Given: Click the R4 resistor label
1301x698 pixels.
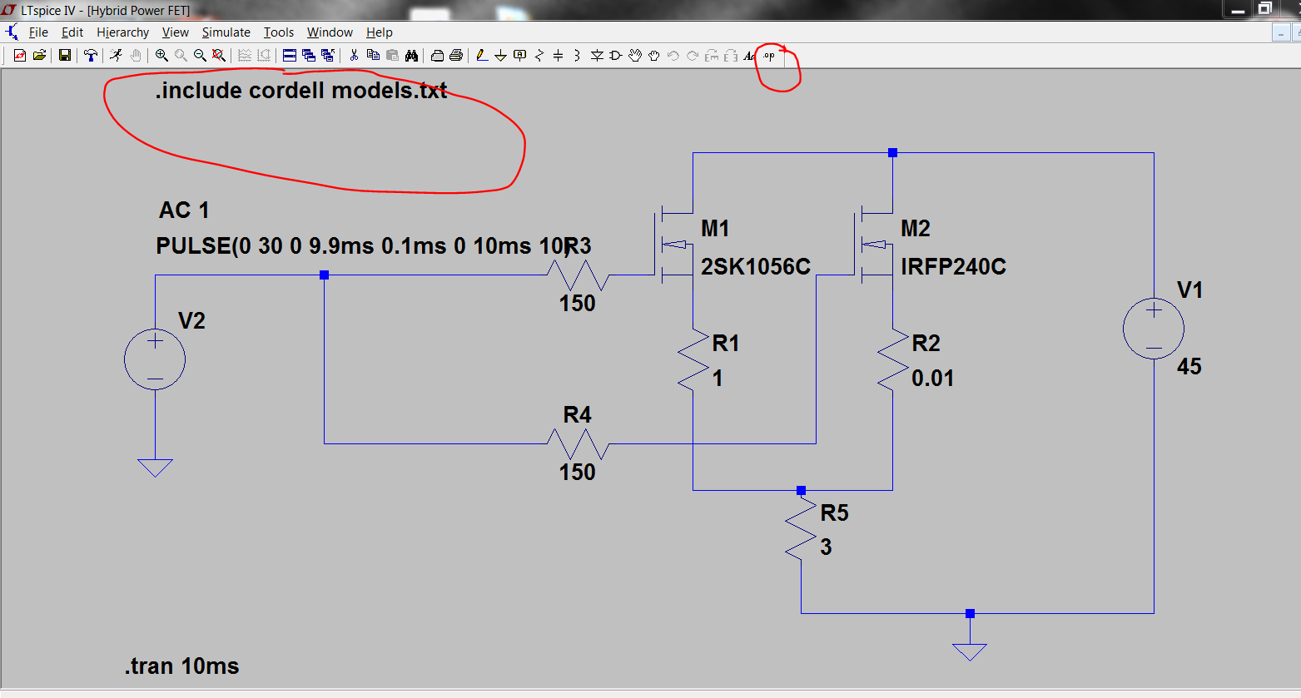Looking at the screenshot, I should 577,414.
